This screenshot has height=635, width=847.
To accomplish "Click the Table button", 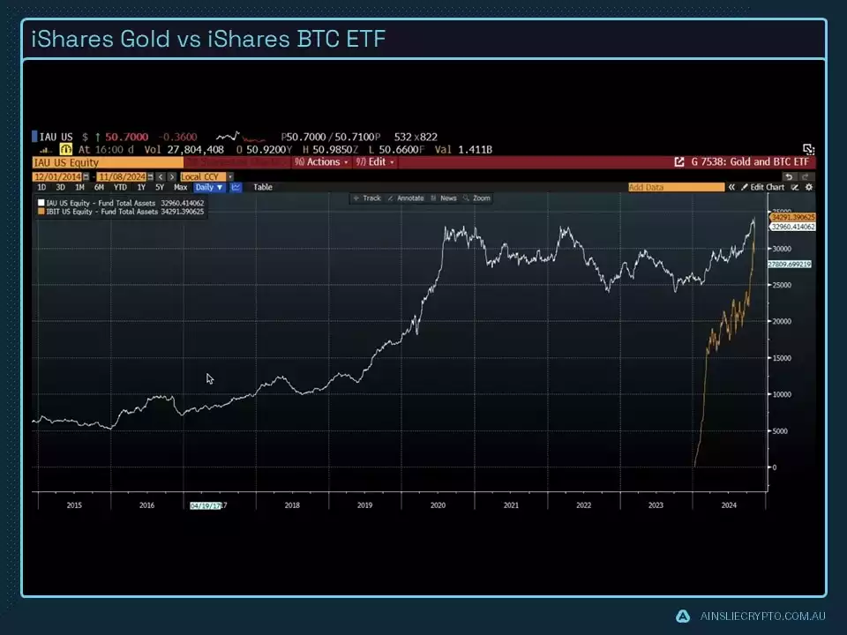I will [x=262, y=187].
